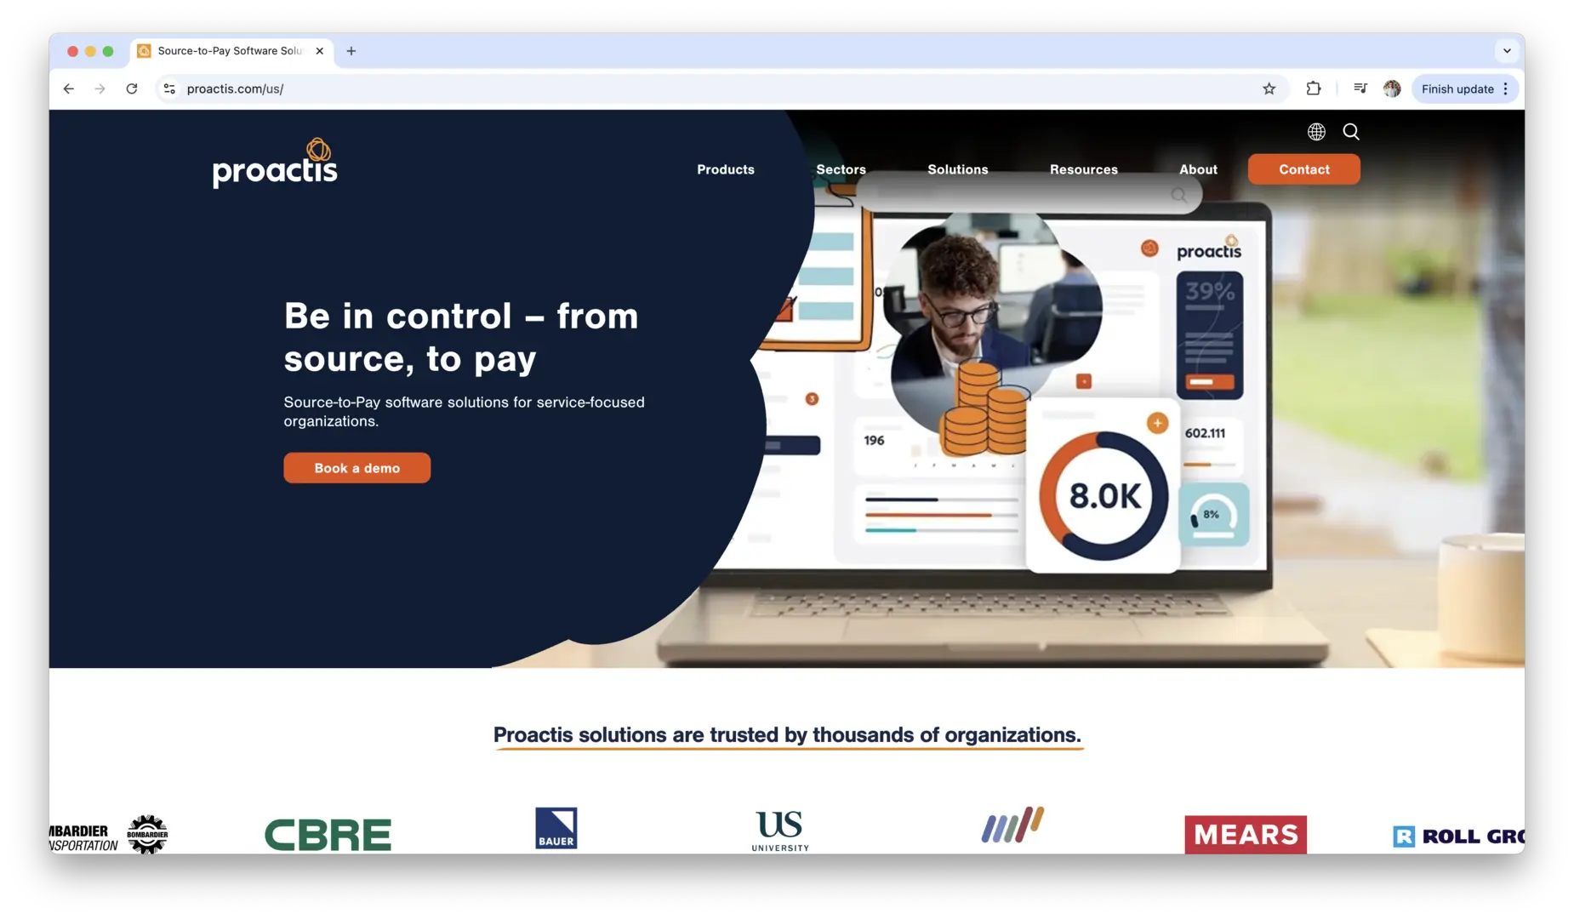Click the Book a demo button

pos(357,468)
